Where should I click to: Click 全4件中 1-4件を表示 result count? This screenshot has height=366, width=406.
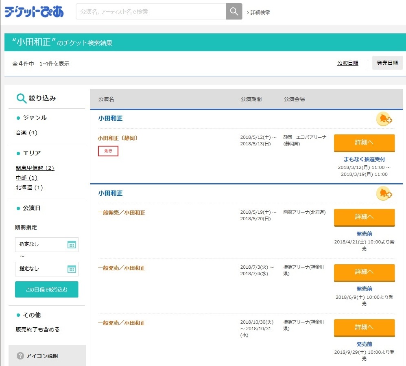pos(41,64)
